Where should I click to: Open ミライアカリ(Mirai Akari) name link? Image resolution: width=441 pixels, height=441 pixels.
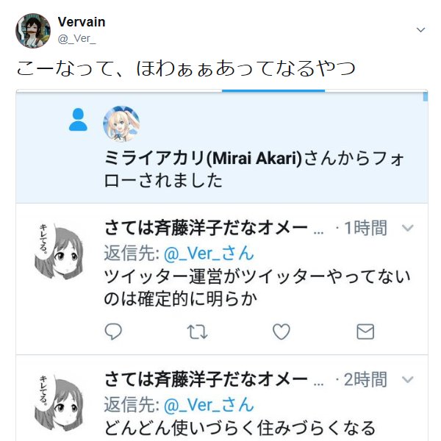tap(203, 158)
